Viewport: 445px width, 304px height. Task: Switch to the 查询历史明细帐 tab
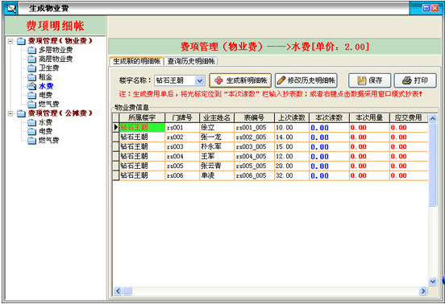click(191, 61)
